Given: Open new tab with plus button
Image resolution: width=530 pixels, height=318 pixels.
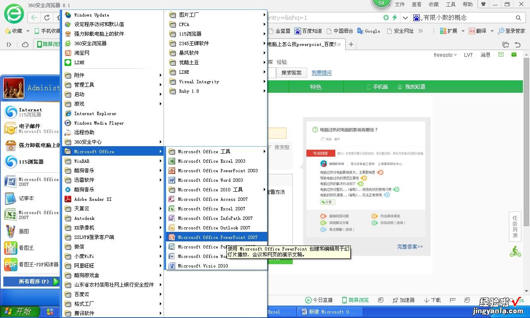Looking at the screenshot, I should tap(351, 44).
